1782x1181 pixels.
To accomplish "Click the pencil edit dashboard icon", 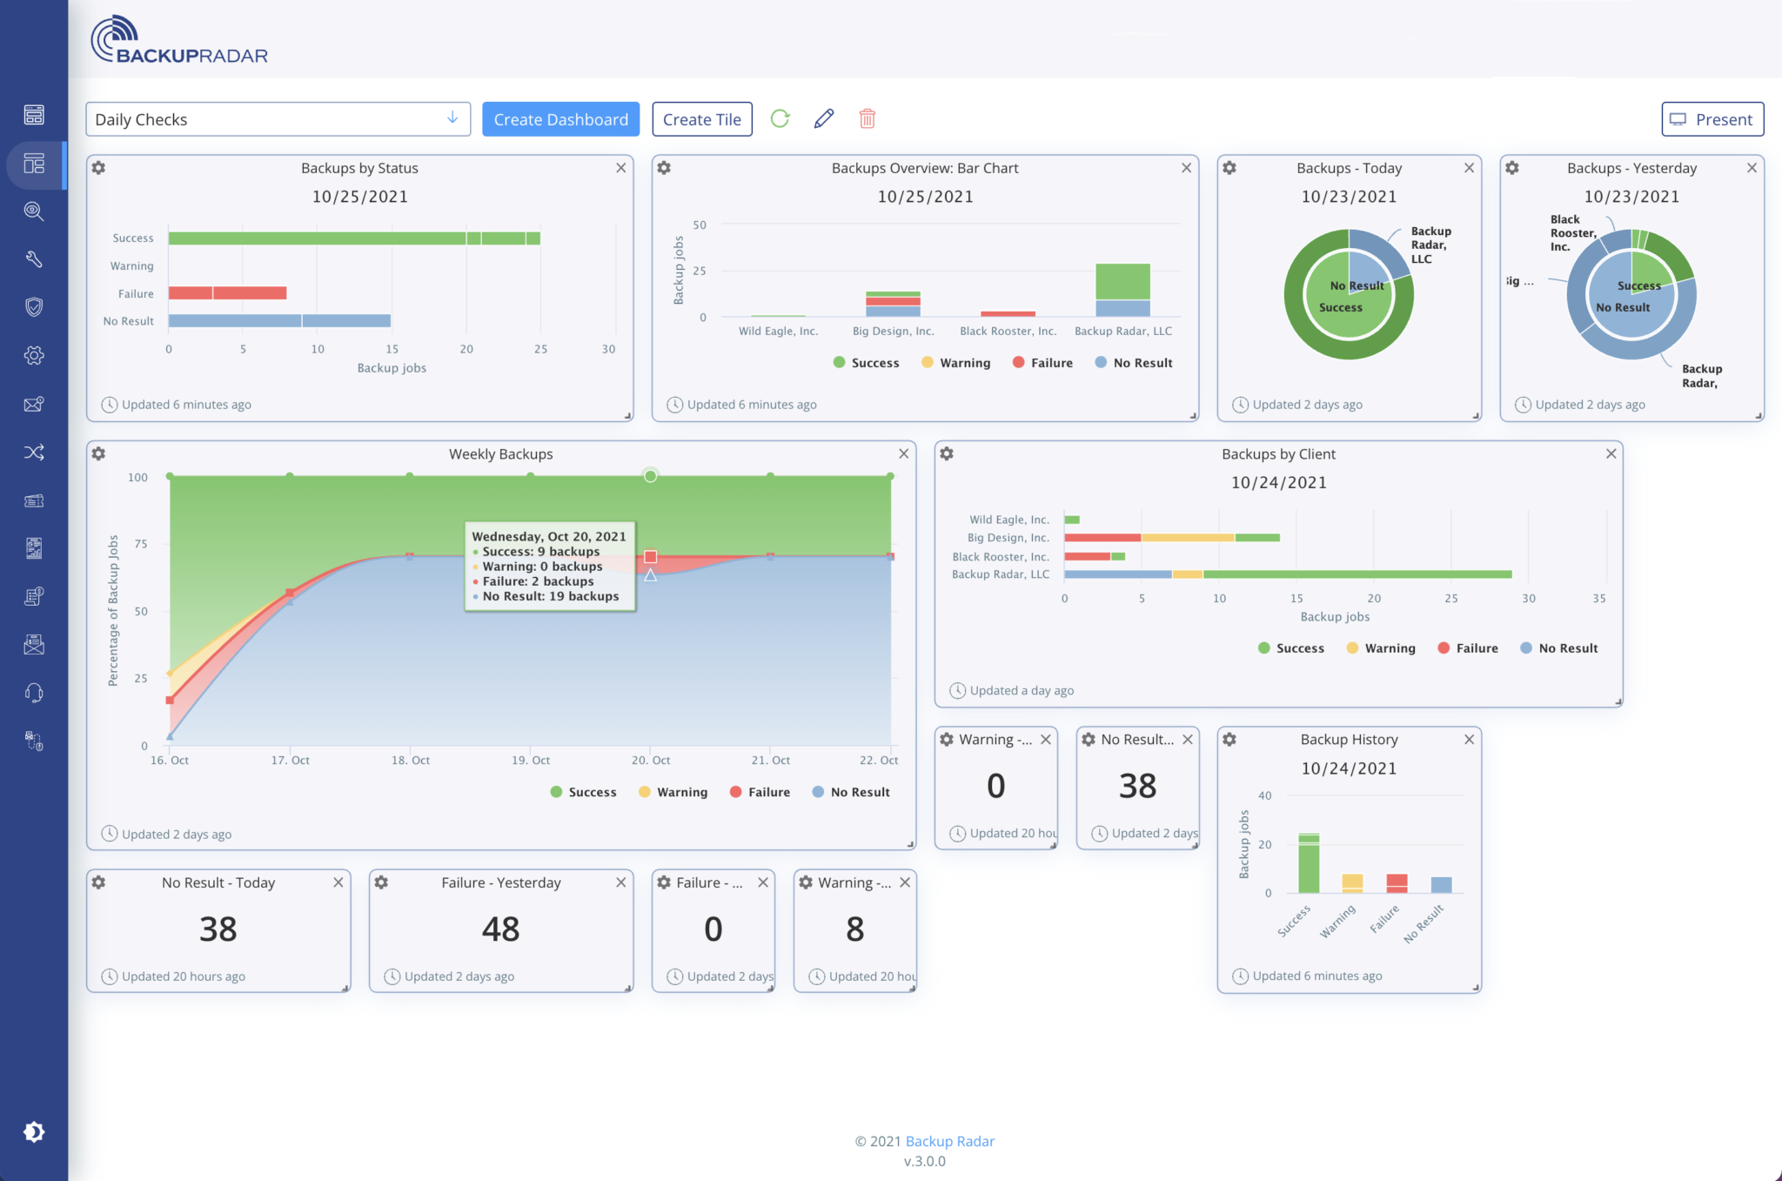I will [824, 119].
